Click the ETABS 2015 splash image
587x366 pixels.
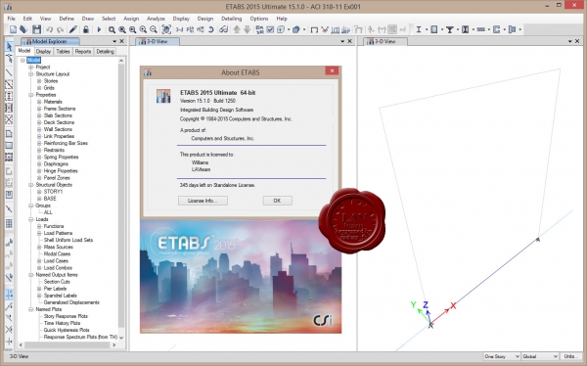[x=241, y=277]
